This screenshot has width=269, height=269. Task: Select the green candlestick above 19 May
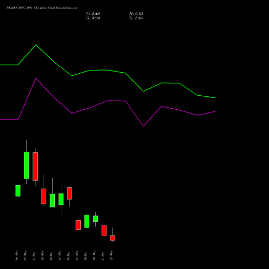[x=87, y=221]
